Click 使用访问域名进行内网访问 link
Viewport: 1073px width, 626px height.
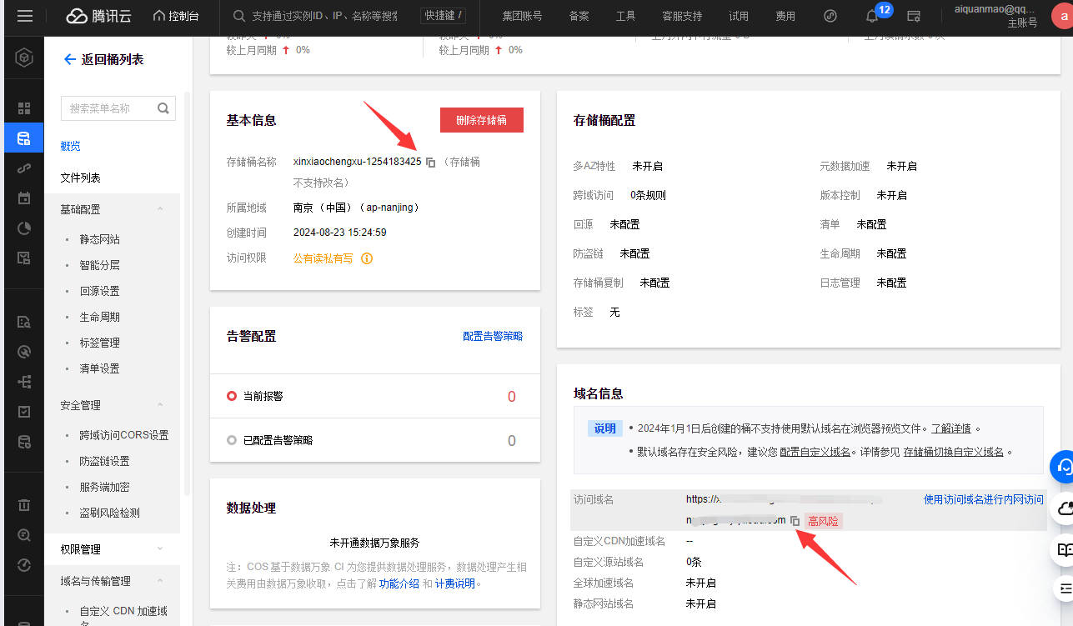983,500
